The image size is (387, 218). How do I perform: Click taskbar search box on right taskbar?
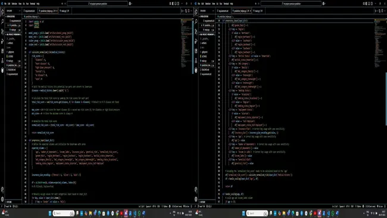(257, 213)
